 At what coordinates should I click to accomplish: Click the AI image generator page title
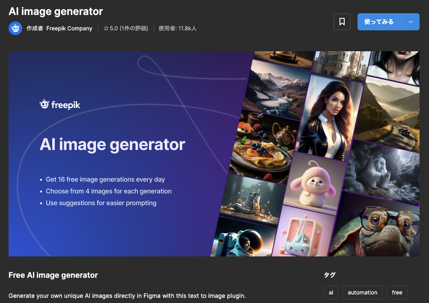56,11
